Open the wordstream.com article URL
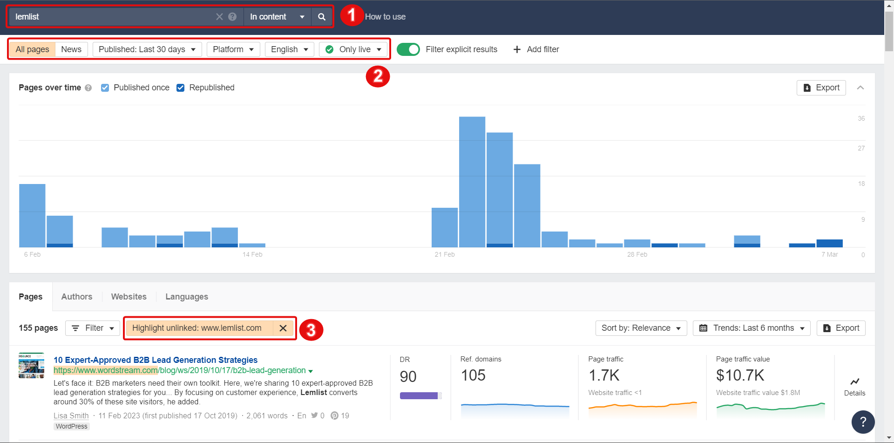 [180, 370]
